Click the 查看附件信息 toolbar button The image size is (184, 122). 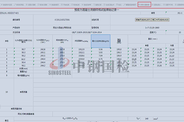tap(7, 5)
